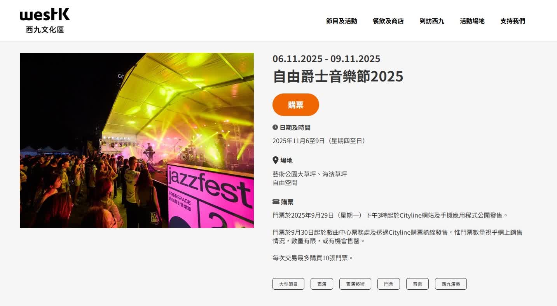Open the 到訪西九 menu

pos(431,21)
